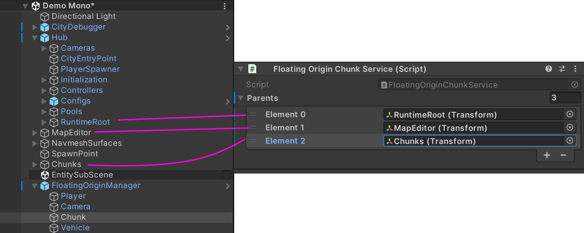584x233 pixels.
Task: Click the object picker for Element 1
Action: coord(570,128)
